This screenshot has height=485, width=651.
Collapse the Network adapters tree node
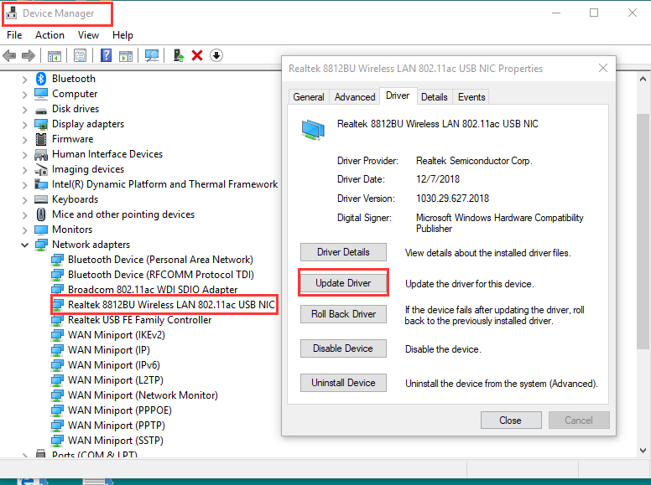24,245
